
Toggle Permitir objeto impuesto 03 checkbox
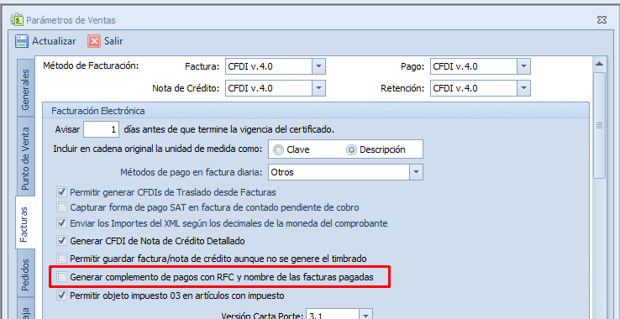coord(61,295)
